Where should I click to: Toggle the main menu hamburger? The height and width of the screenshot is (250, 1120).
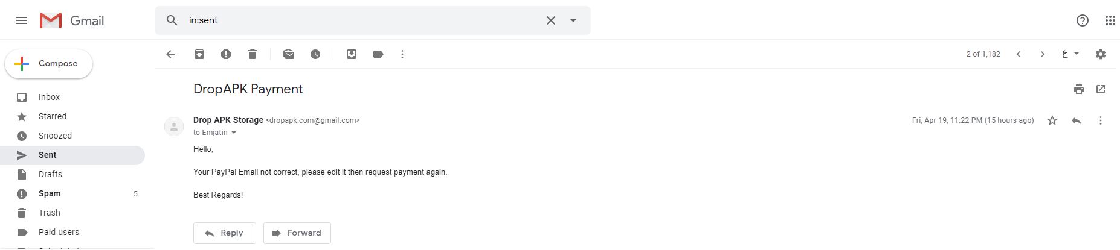(22, 20)
